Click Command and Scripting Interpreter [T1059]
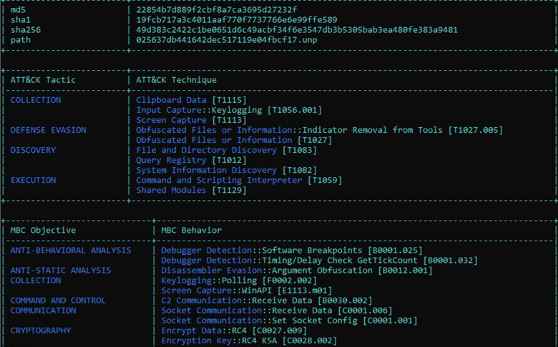The image size is (558, 347). (x=239, y=180)
